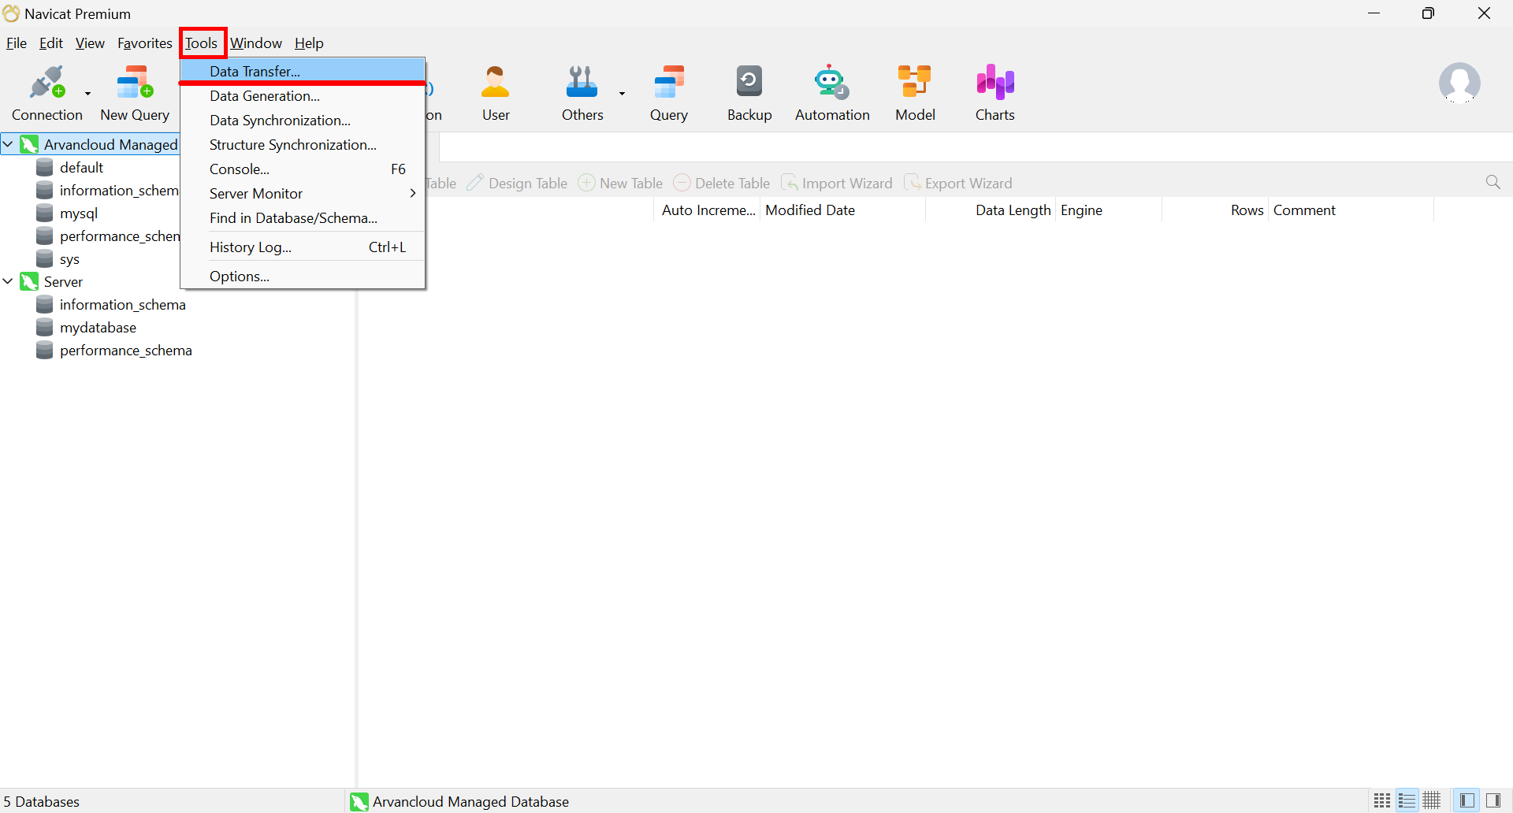Toggle the right information pane button
Screen dimensions: 1513x813
click(1493, 800)
